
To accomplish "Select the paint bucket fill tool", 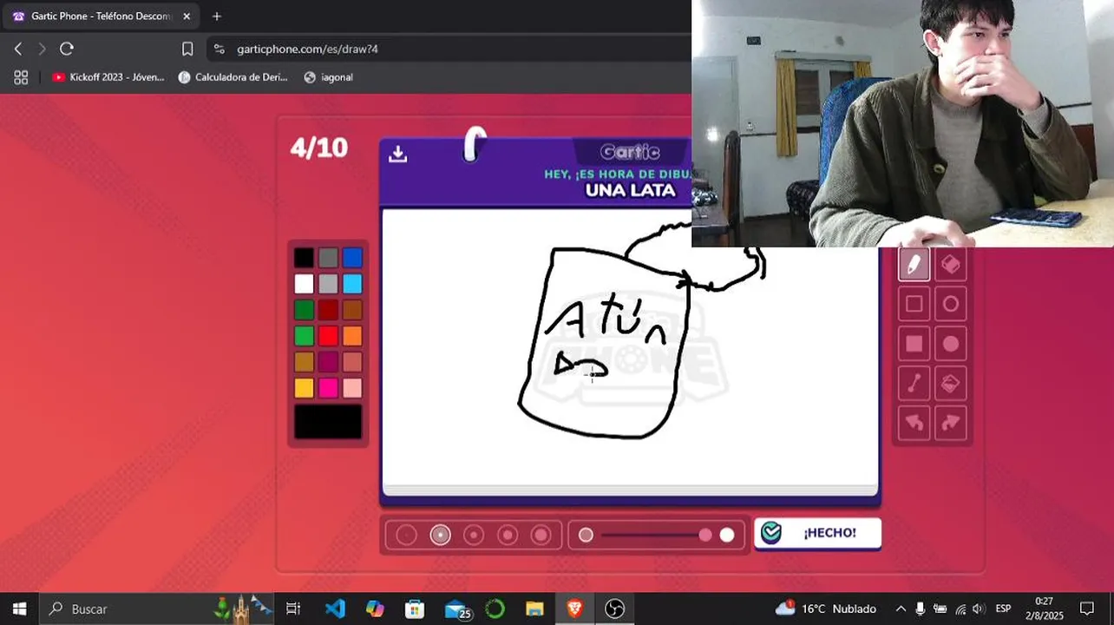I will pyautogui.click(x=951, y=383).
